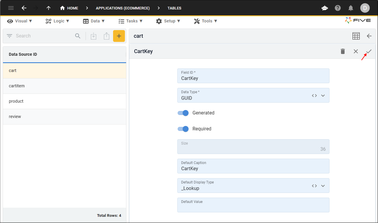Click the save checkmark icon for CartKey
The width and height of the screenshot is (378, 223).
pyautogui.click(x=369, y=51)
